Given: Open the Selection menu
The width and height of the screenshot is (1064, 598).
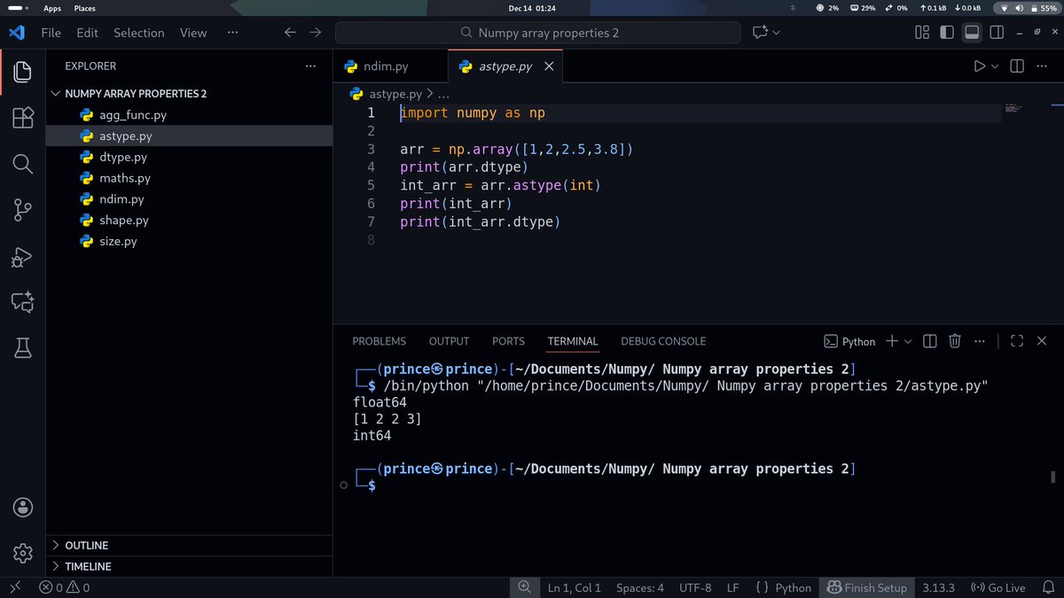Looking at the screenshot, I should (138, 33).
